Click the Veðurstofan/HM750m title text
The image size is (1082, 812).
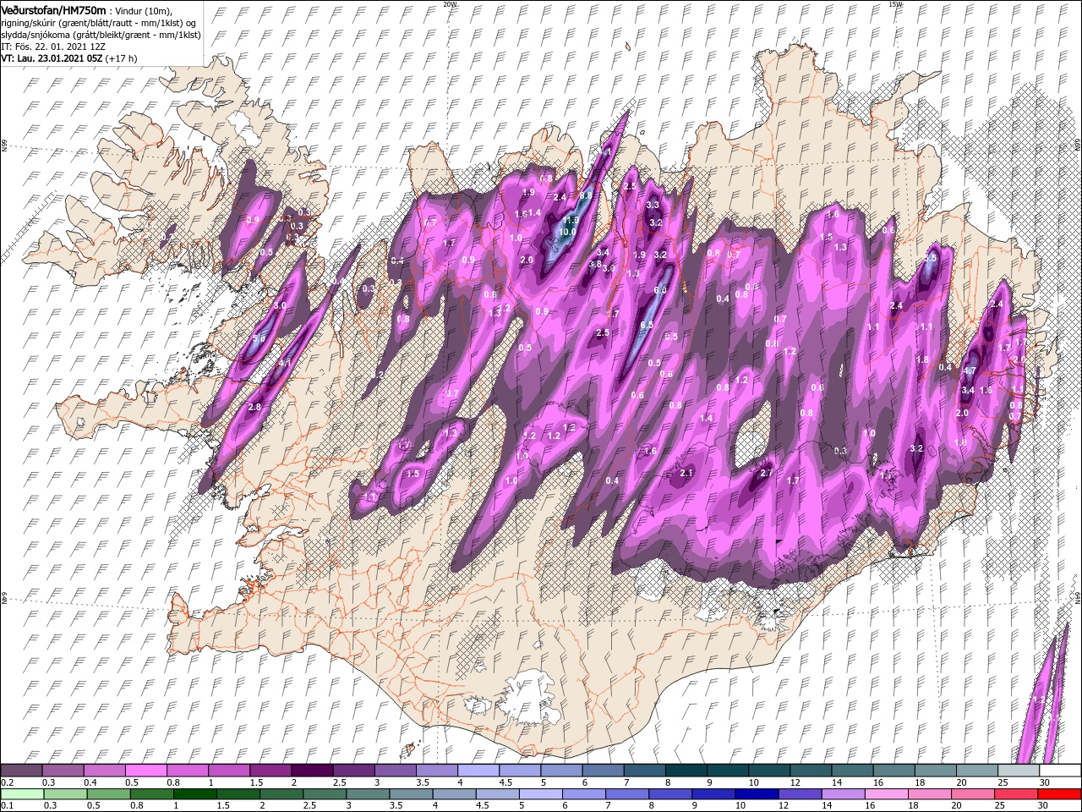tap(53, 9)
